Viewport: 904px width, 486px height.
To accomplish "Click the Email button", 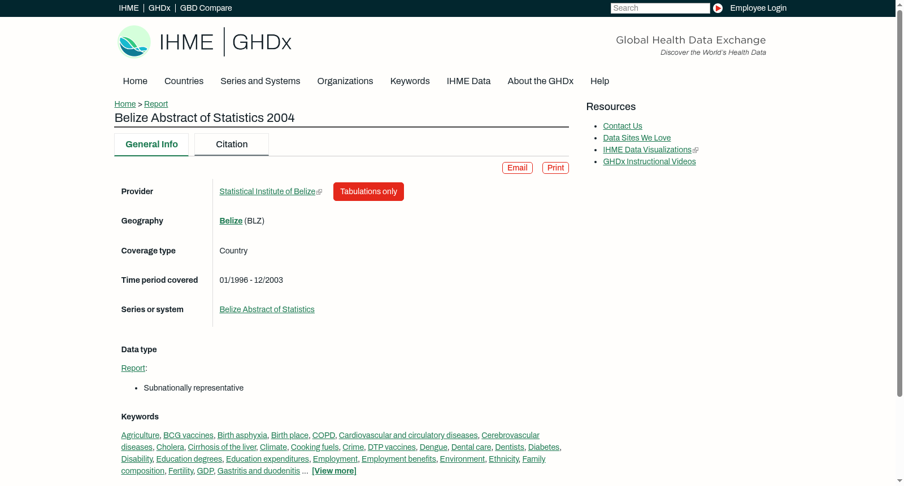I will 518,168.
